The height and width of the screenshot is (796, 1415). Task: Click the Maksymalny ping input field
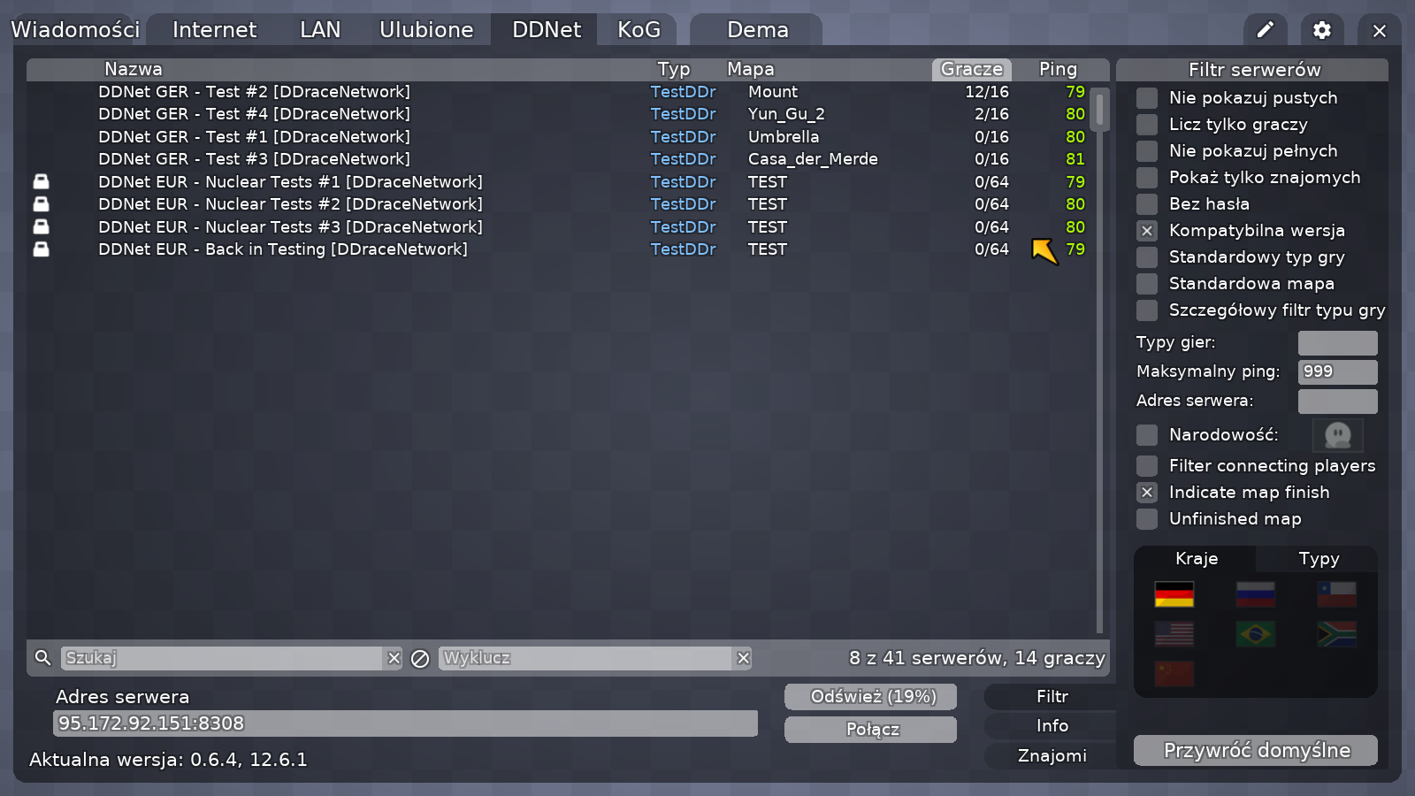coord(1337,371)
